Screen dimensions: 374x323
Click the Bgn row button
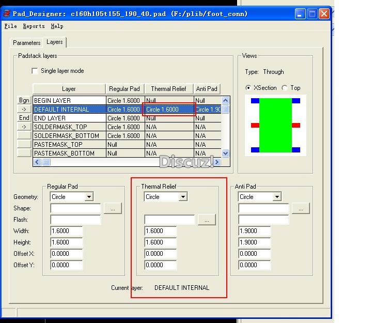(x=24, y=100)
